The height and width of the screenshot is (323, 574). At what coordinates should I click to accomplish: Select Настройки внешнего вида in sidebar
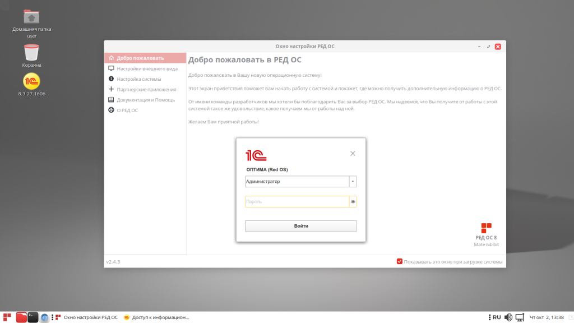[147, 68]
